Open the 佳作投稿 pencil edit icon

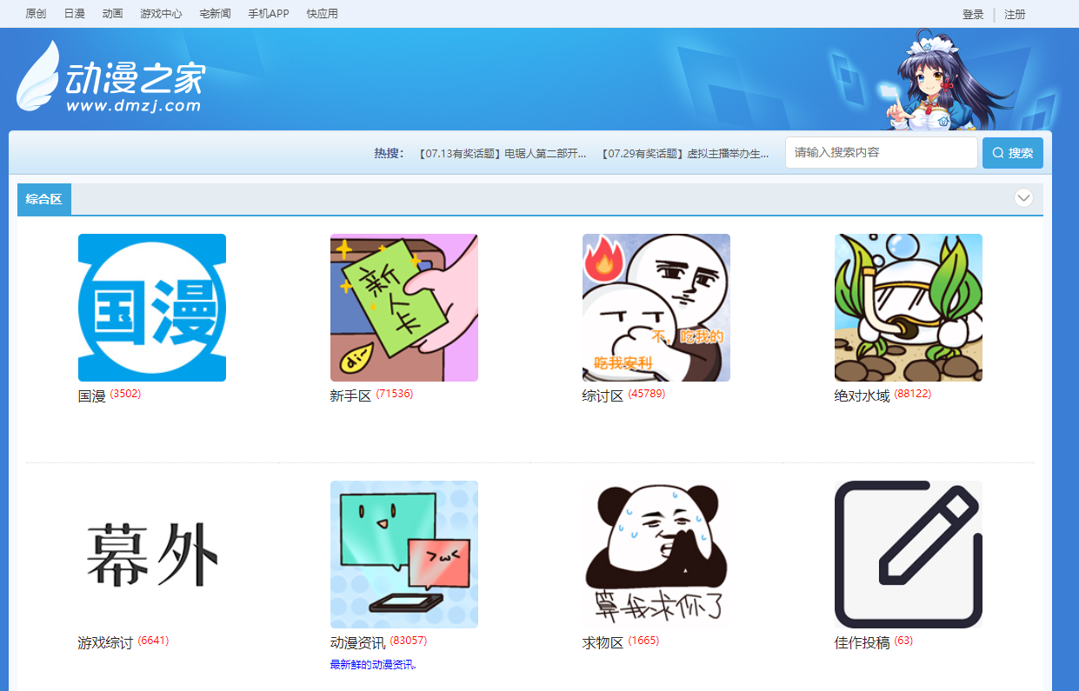click(x=909, y=555)
